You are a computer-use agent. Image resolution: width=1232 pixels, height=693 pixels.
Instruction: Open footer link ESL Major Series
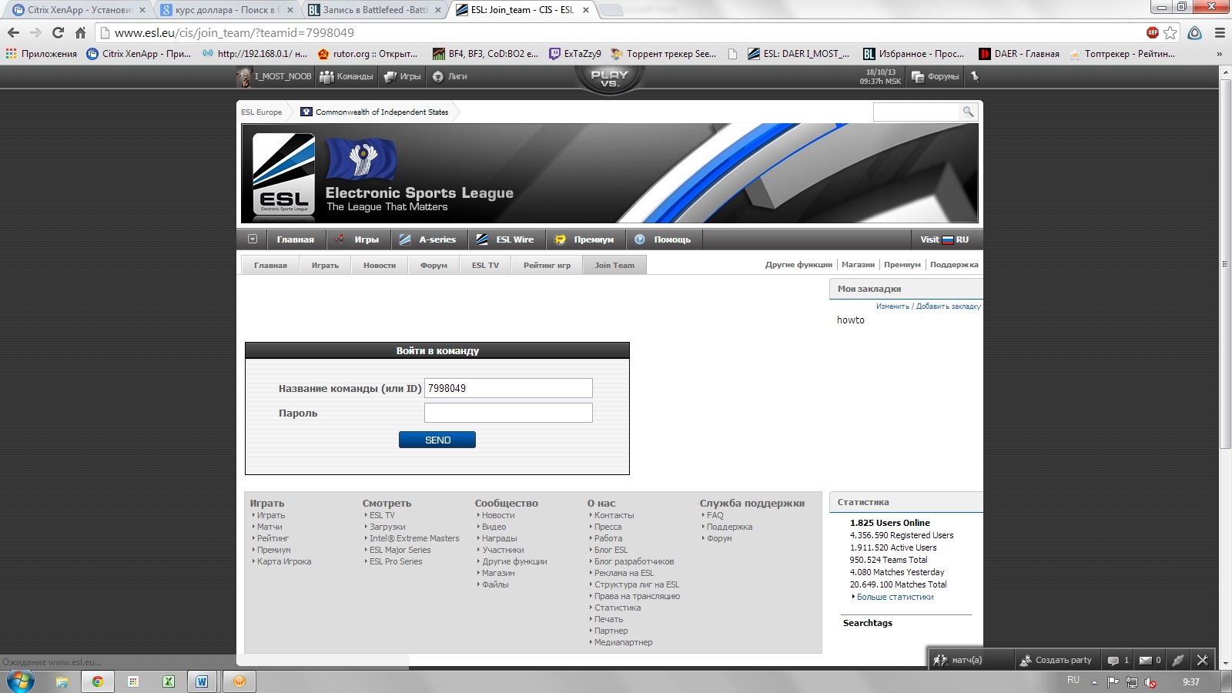point(400,550)
